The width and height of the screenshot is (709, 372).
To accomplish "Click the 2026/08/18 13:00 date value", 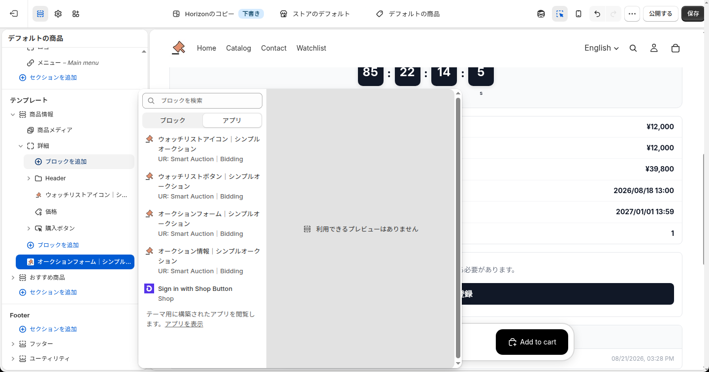I will click(644, 191).
